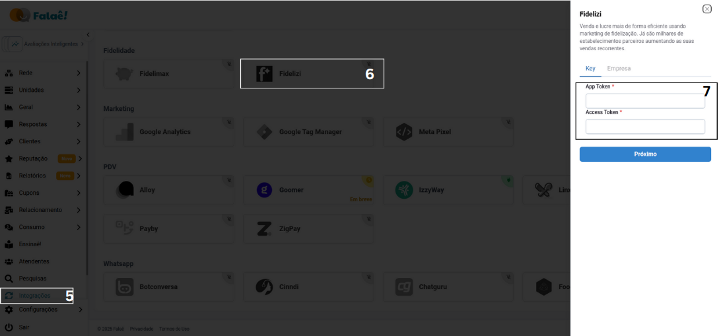
Task: Open the Botconversa integration icon
Action: 124,287
